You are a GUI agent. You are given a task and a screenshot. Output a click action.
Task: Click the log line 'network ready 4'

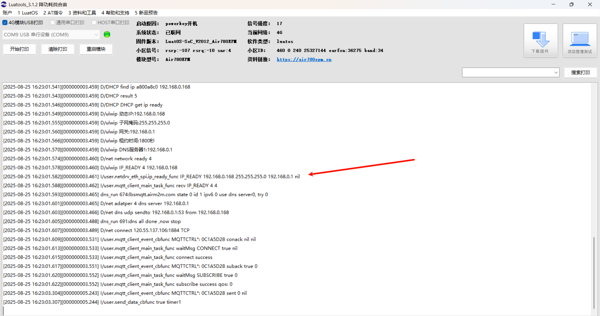tap(77, 159)
